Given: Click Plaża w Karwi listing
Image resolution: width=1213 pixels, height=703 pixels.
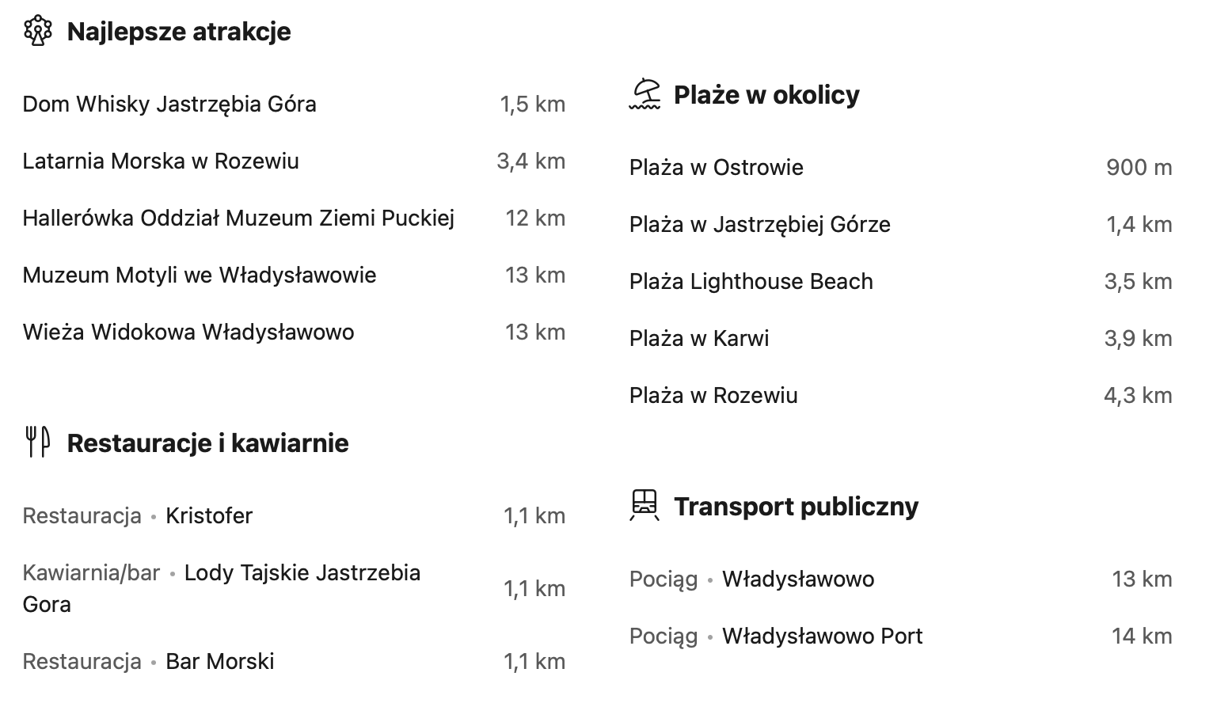Looking at the screenshot, I should [x=901, y=338].
